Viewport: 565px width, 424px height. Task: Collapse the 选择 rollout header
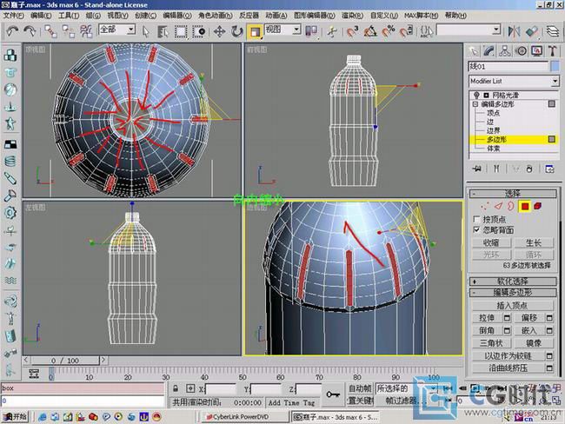point(513,194)
